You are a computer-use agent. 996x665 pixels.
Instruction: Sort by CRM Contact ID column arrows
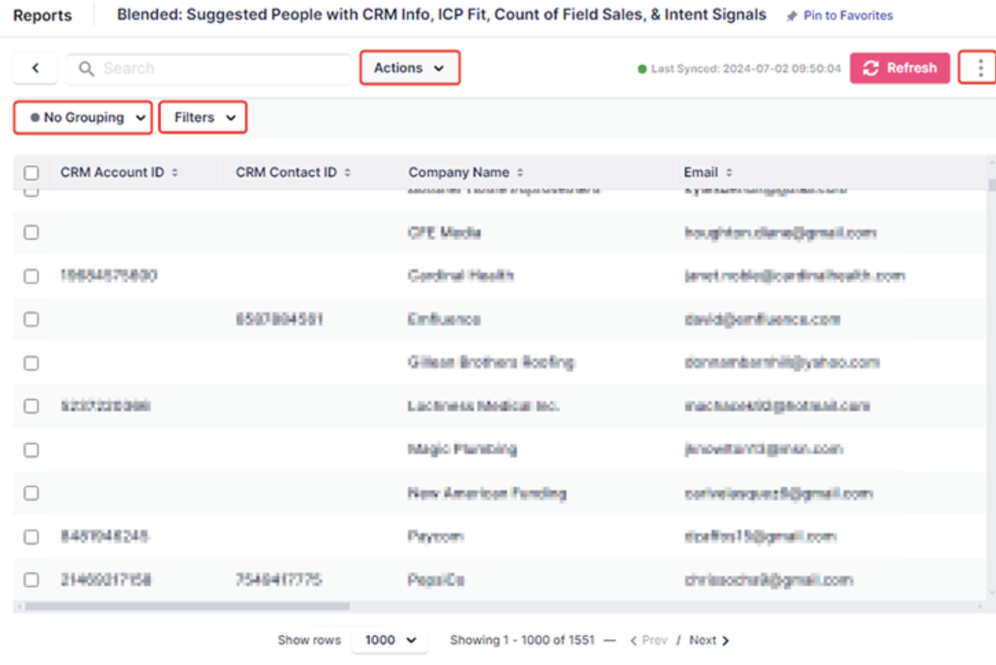point(348,172)
